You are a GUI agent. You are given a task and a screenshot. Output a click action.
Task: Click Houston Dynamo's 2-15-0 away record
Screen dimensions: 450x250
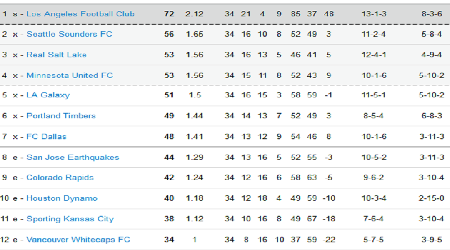point(431,198)
